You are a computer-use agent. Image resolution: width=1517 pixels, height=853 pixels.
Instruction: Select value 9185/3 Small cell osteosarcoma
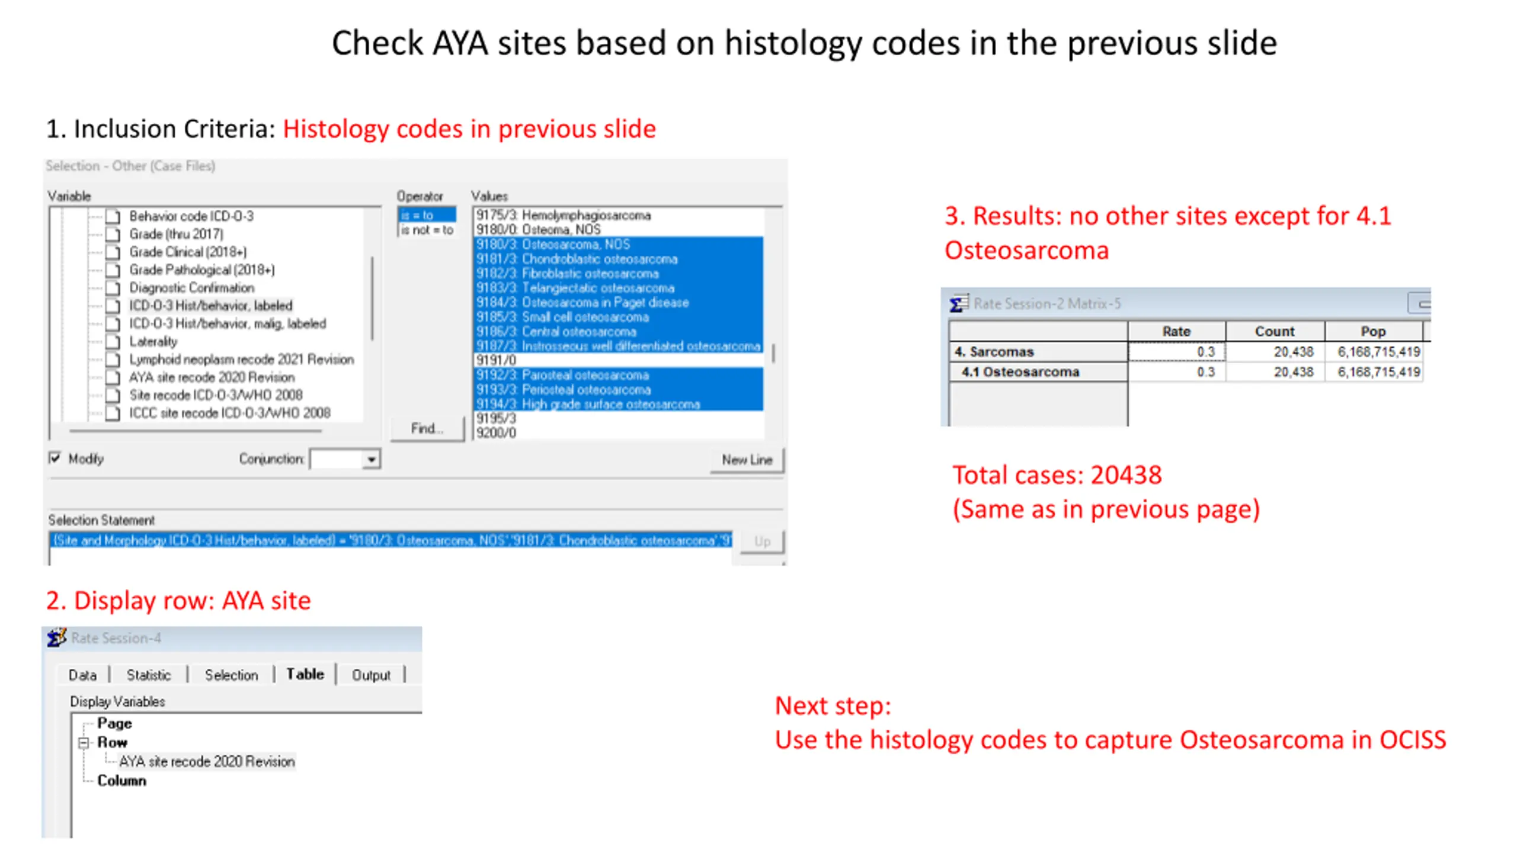618,317
